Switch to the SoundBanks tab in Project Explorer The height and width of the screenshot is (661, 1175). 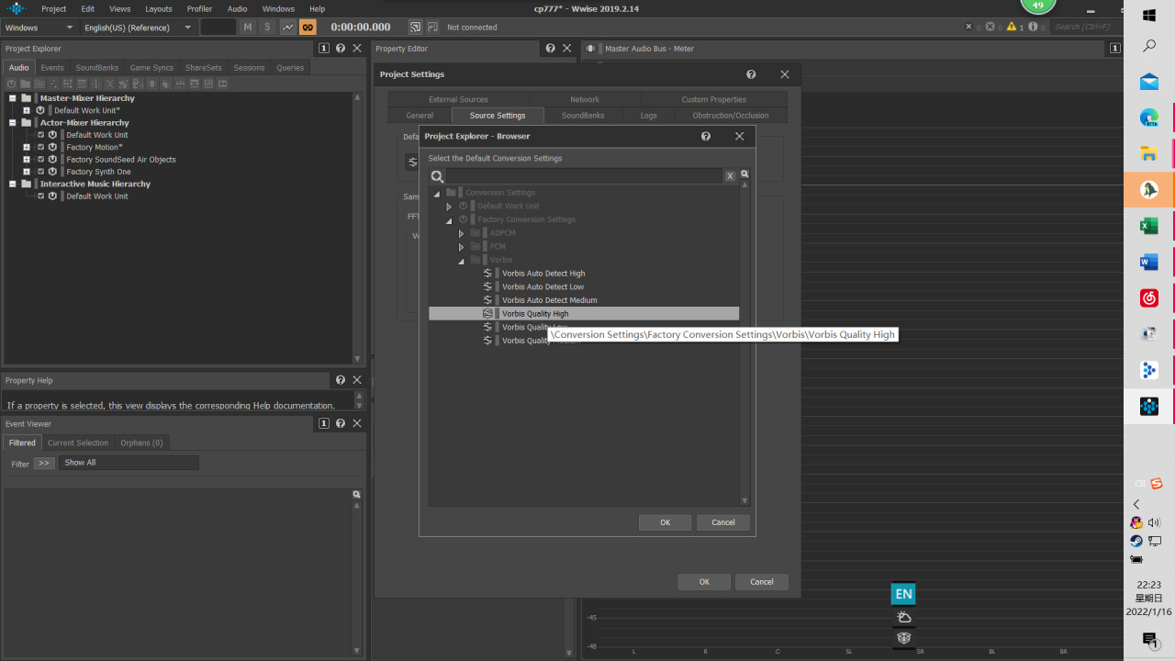click(x=97, y=68)
